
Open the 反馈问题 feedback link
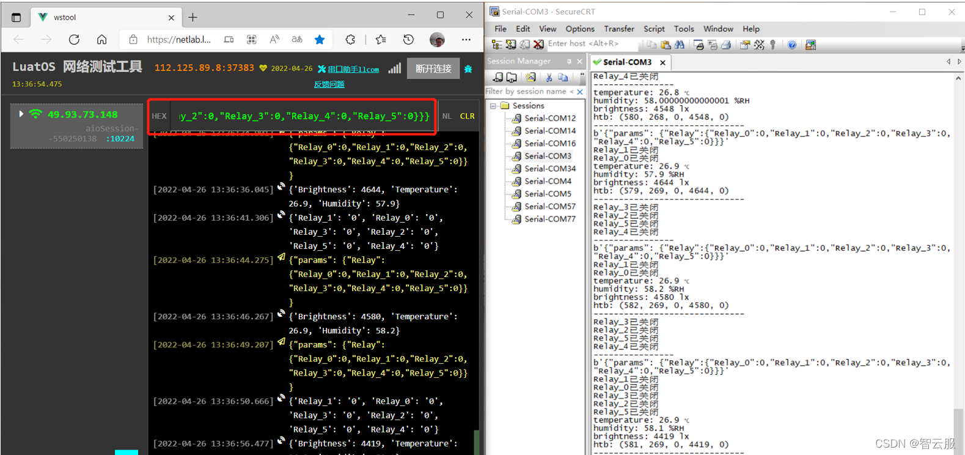coord(329,84)
